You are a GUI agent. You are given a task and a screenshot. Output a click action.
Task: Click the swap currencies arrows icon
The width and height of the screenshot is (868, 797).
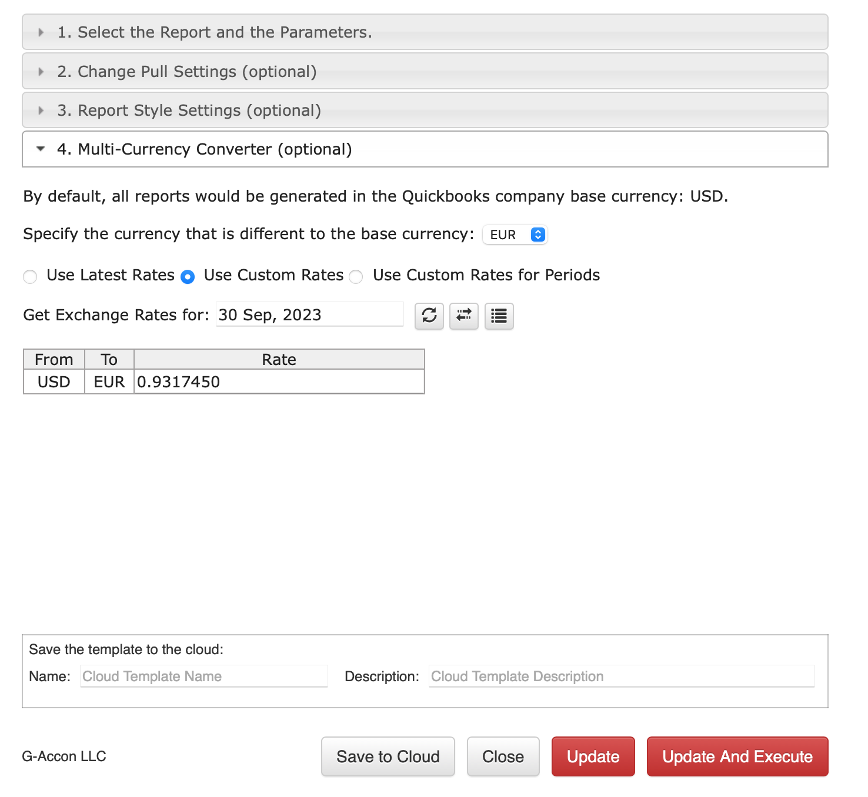[x=464, y=316]
